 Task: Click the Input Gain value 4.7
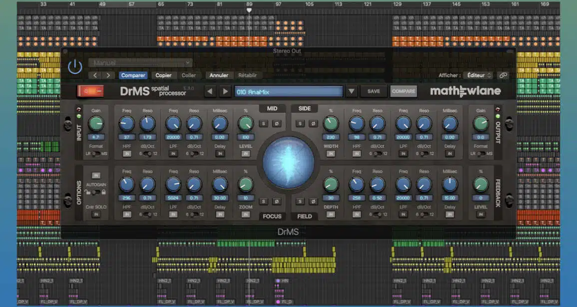pyautogui.click(x=96, y=137)
